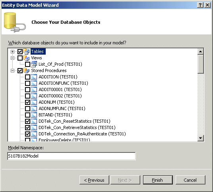Click the scrollbar down arrow

(x=201, y=138)
